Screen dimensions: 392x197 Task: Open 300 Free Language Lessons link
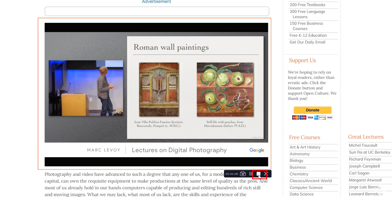coord(307,14)
